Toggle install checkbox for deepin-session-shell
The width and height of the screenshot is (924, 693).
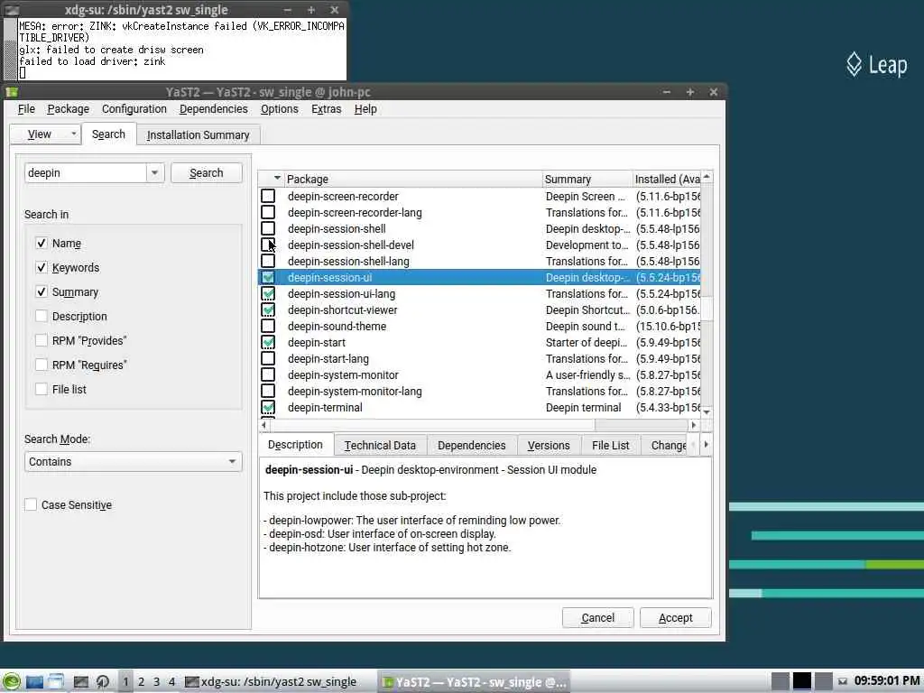[x=268, y=228]
